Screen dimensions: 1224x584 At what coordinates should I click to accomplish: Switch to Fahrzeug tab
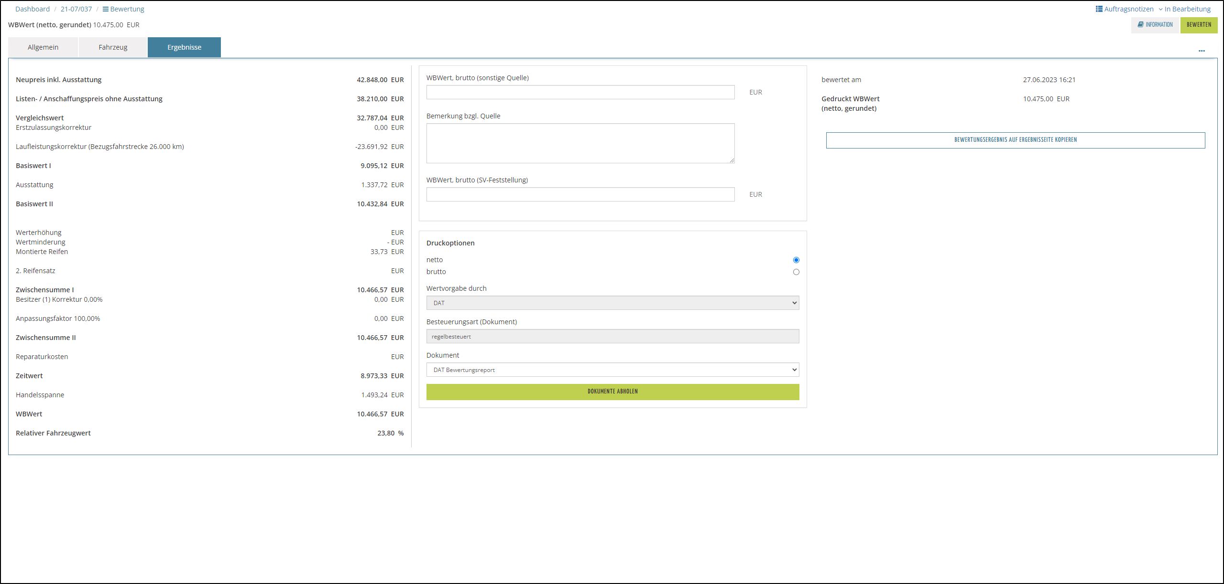click(113, 47)
